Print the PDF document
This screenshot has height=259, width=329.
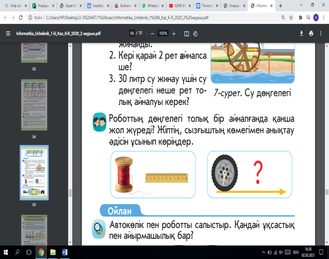click(x=311, y=33)
